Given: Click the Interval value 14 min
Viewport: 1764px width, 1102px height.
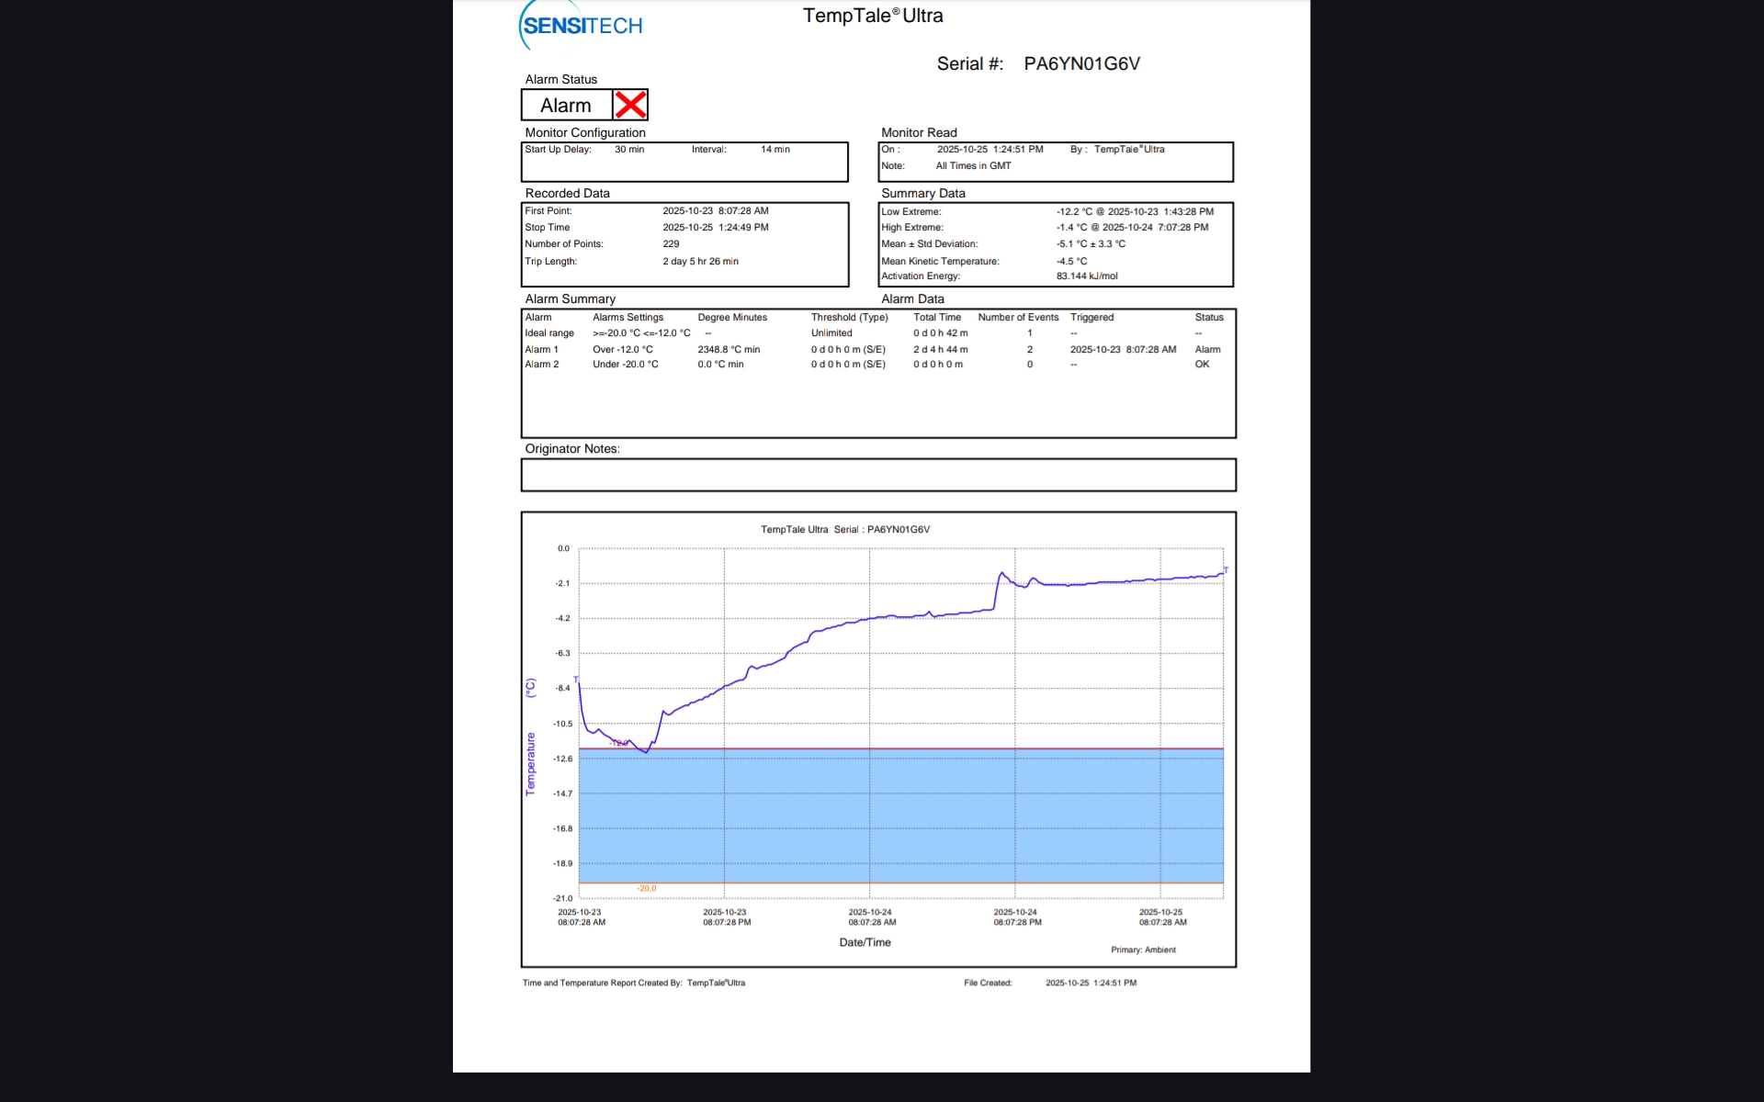Looking at the screenshot, I should 775,150.
